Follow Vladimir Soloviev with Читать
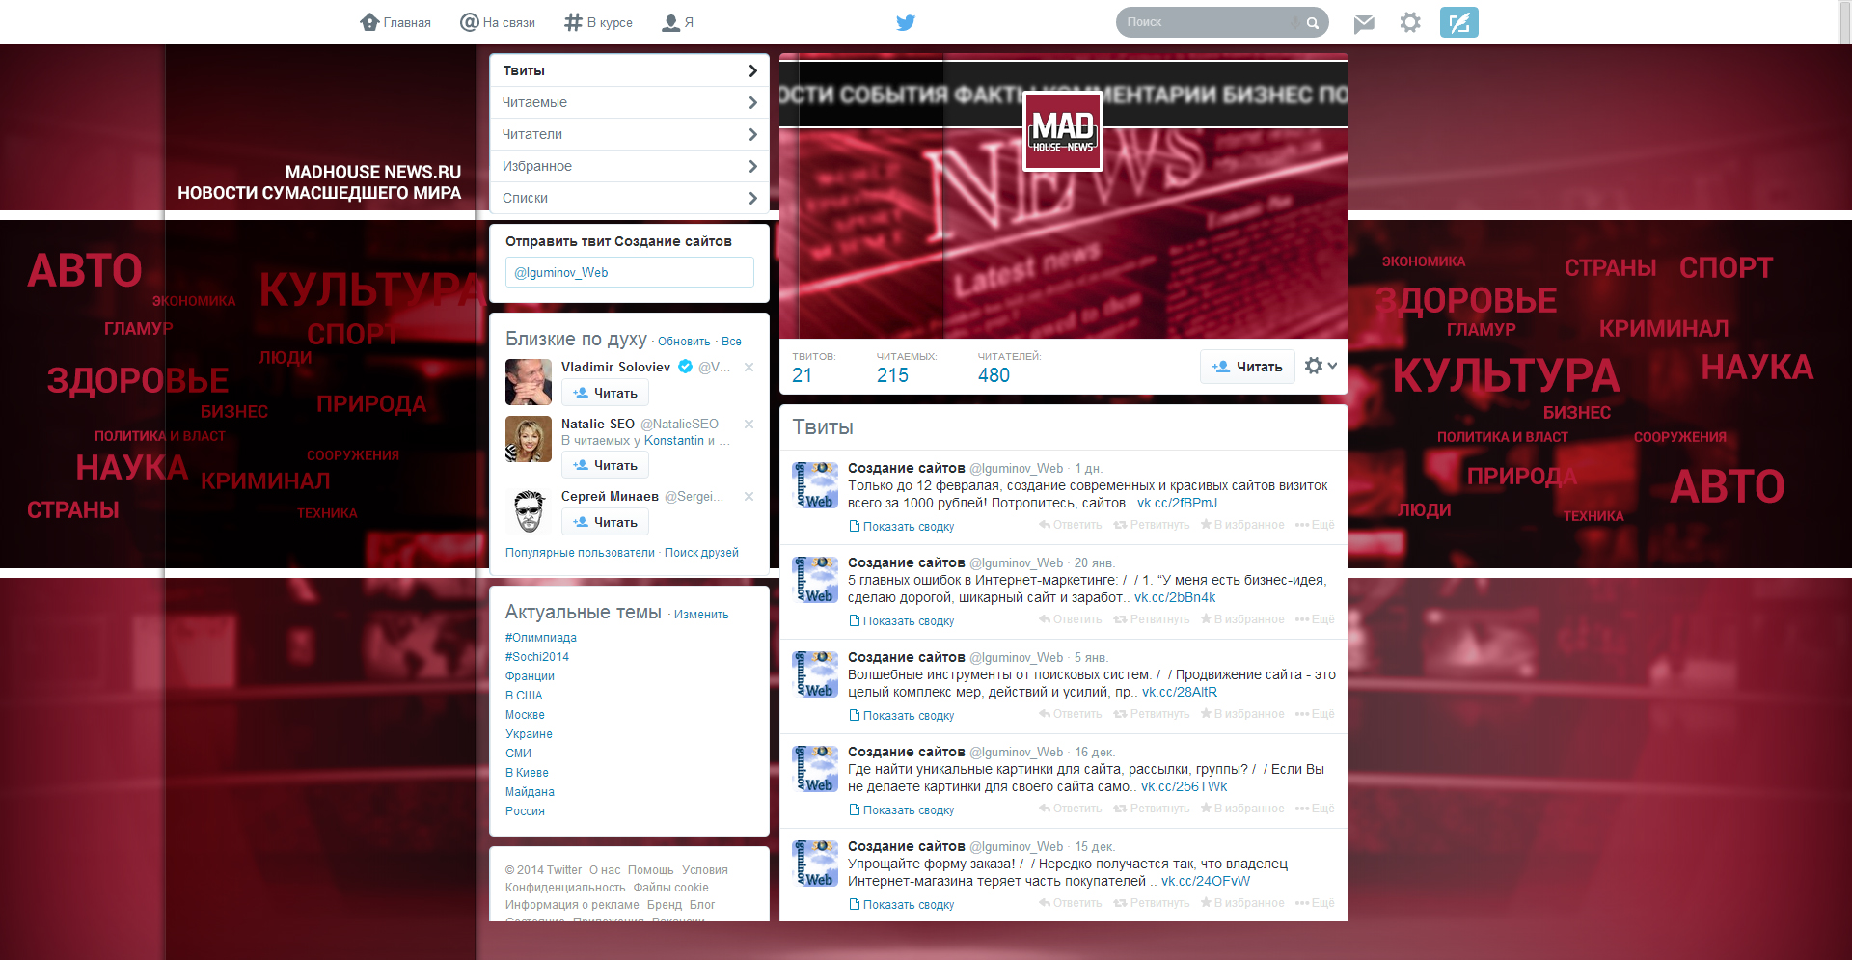Screen dimensions: 1852x960 tap(605, 393)
